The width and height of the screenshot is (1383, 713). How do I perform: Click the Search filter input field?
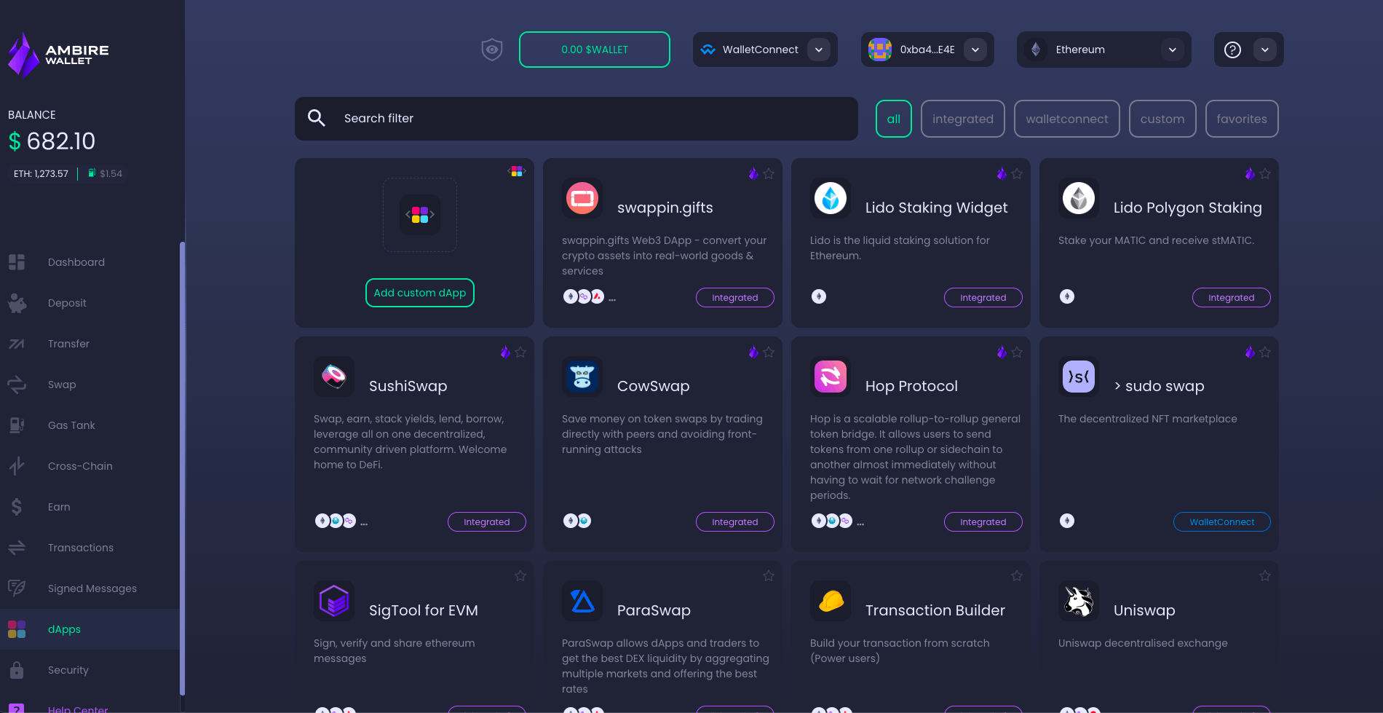[x=576, y=119]
